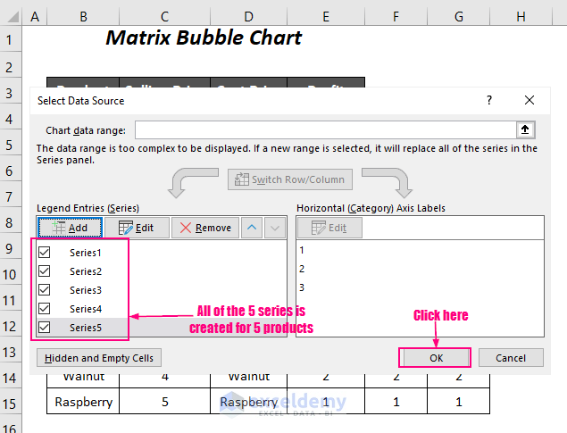Click the Switch Row/Column button
Viewport: 567px width, 433px height.
click(290, 179)
